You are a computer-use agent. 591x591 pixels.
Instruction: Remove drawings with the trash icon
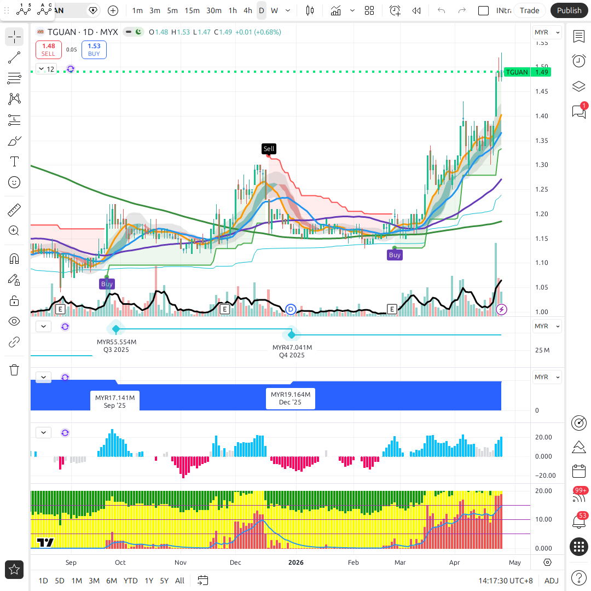click(14, 370)
